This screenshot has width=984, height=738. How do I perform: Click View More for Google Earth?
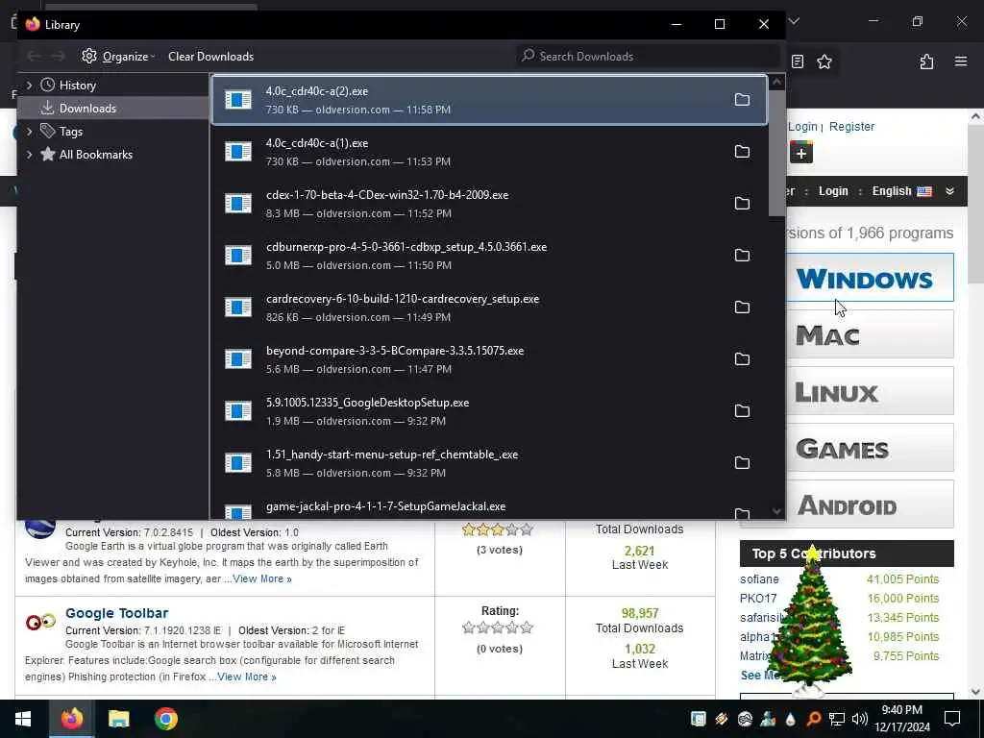pos(262,578)
